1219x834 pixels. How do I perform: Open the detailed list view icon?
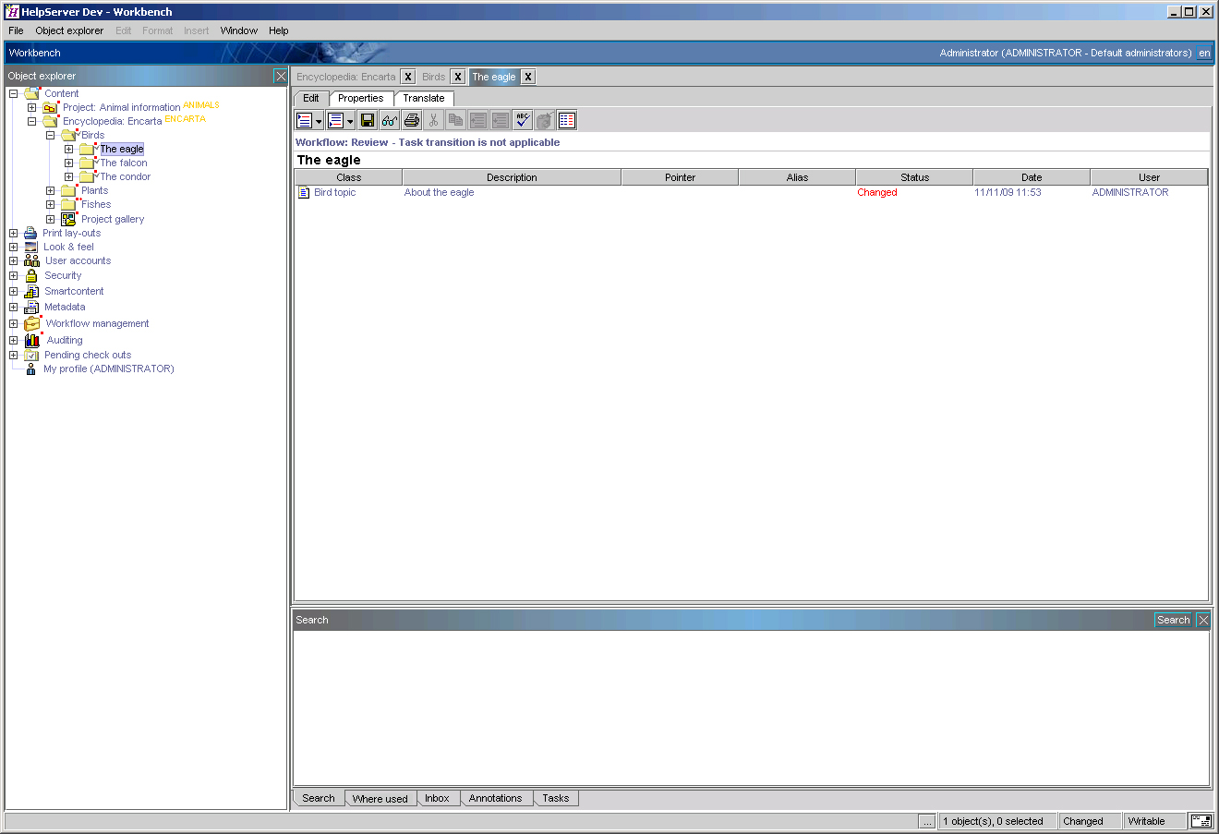point(566,119)
